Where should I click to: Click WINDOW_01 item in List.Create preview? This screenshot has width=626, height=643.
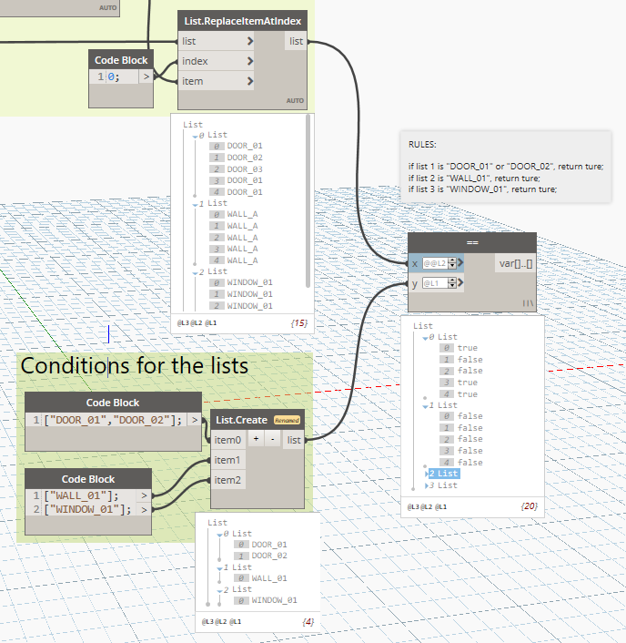274,600
